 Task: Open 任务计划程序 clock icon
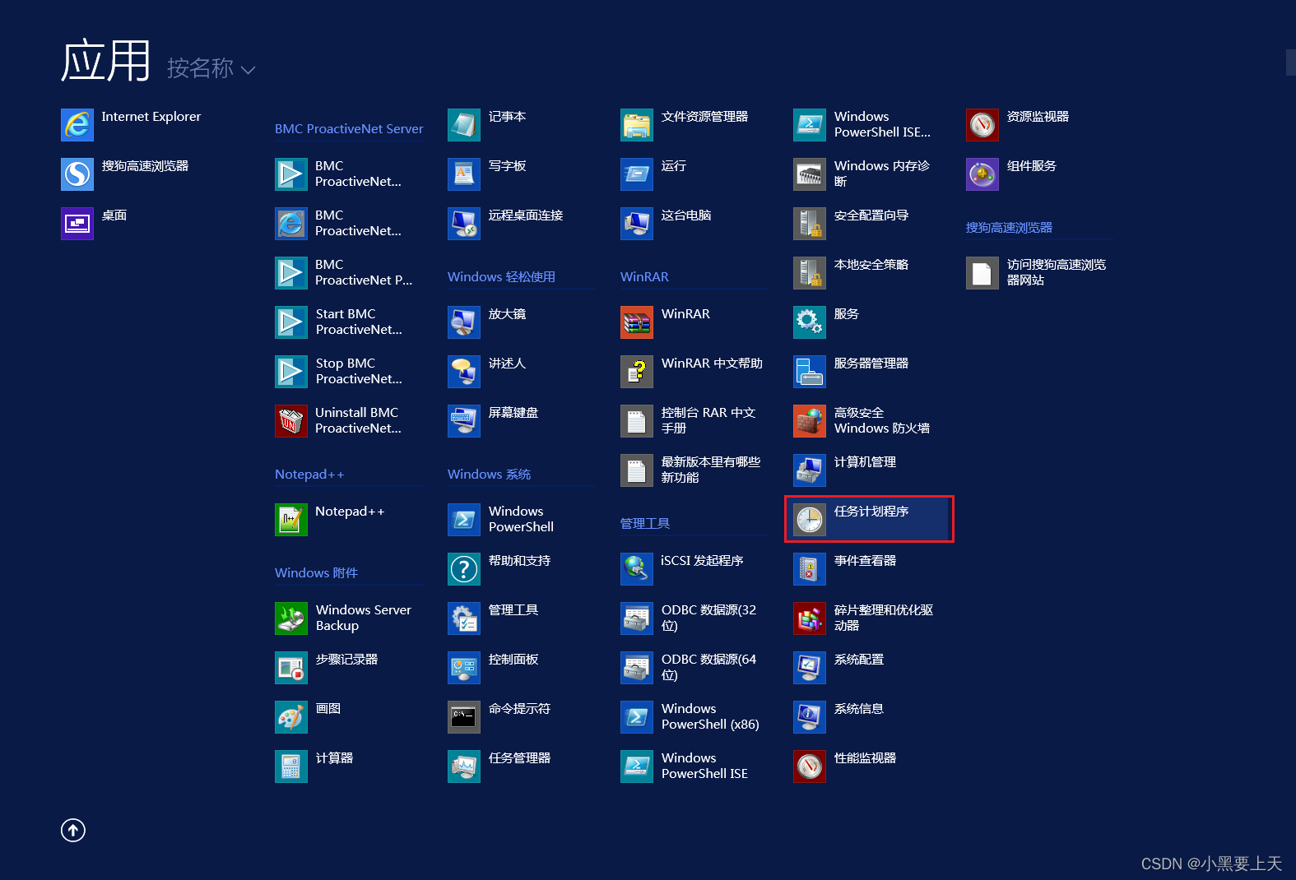810,520
